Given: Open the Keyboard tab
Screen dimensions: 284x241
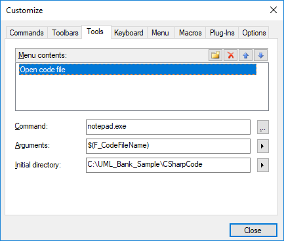Looking at the screenshot, I should pyautogui.click(x=129, y=33).
